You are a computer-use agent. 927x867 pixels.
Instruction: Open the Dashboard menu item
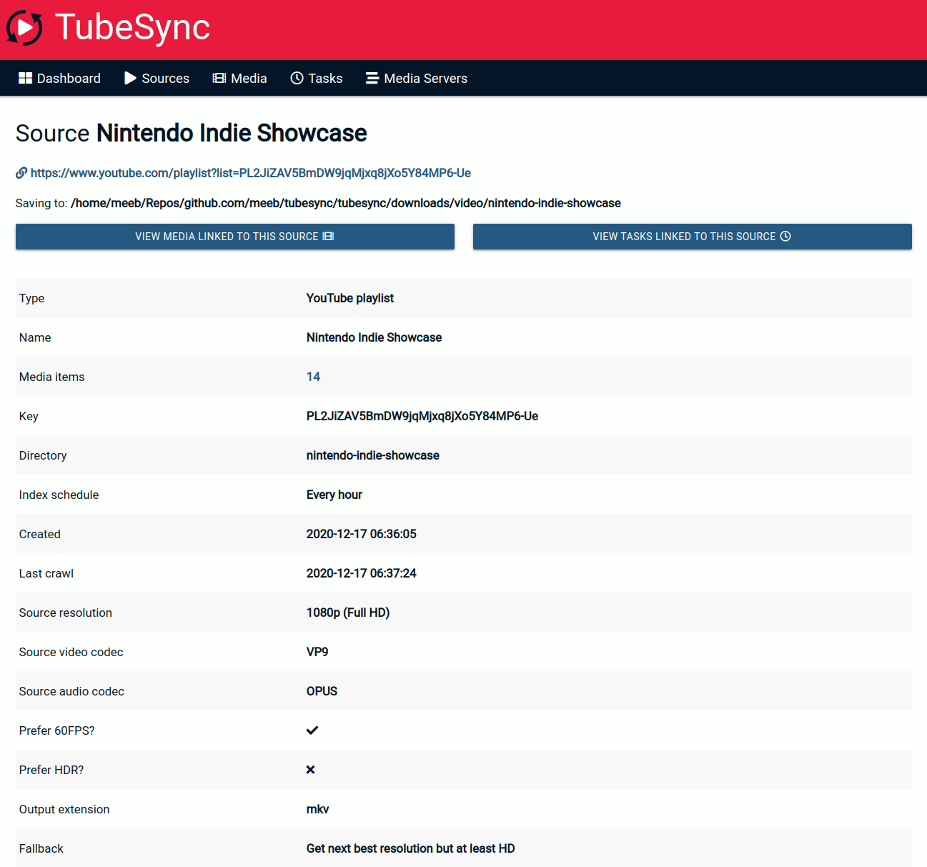tap(59, 78)
